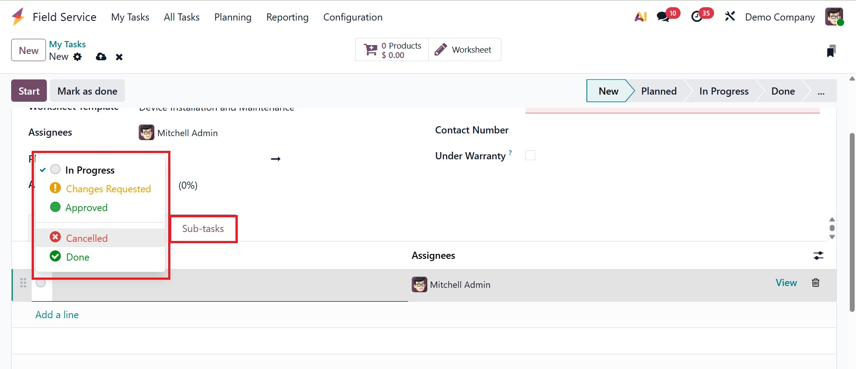The width and height of the screenshot is (856, 369).
Task: Open the AI assistant icon
Action: tap(641, 17)
